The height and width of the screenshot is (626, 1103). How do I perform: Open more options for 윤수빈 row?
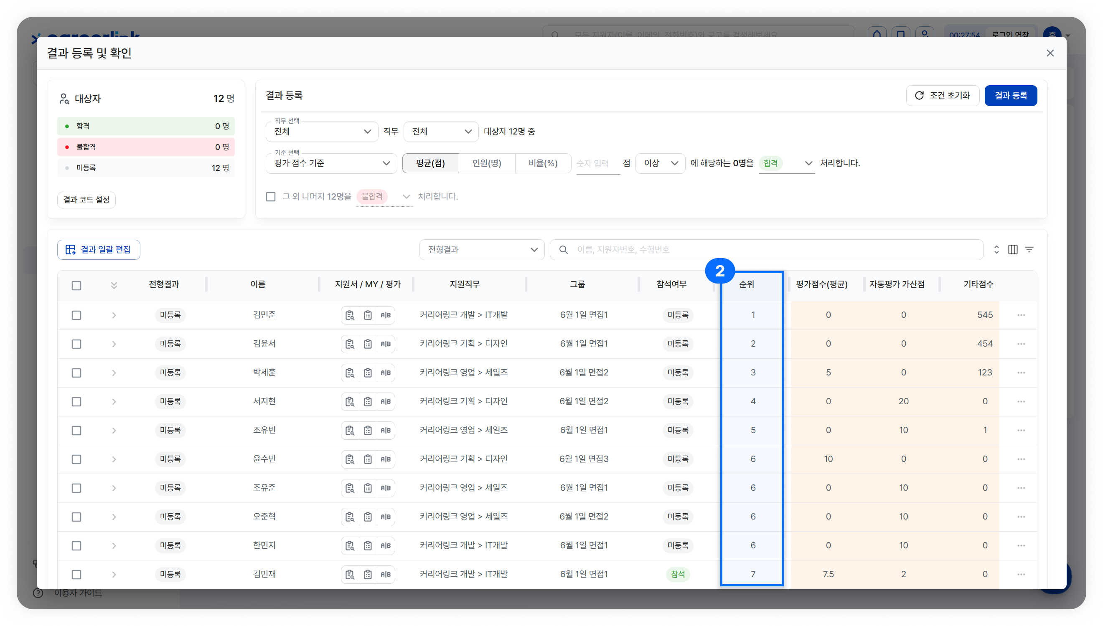tap(1021, 459)
